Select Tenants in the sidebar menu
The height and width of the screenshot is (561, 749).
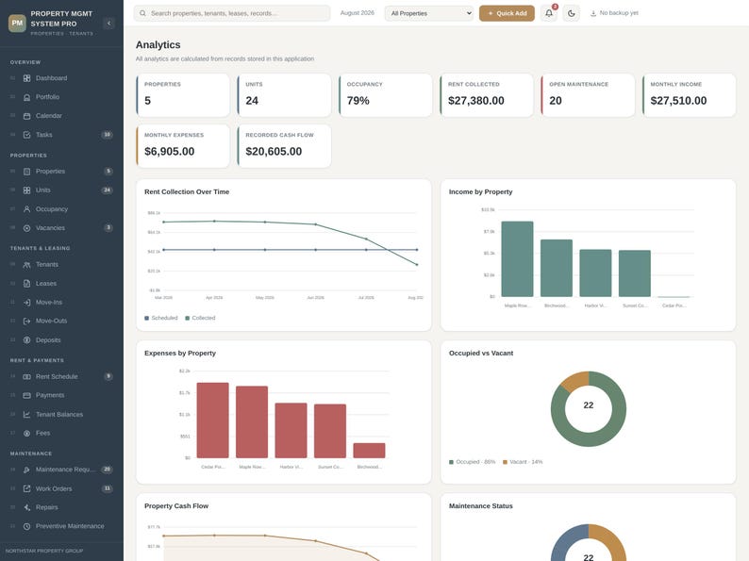[x=61, y=265]
